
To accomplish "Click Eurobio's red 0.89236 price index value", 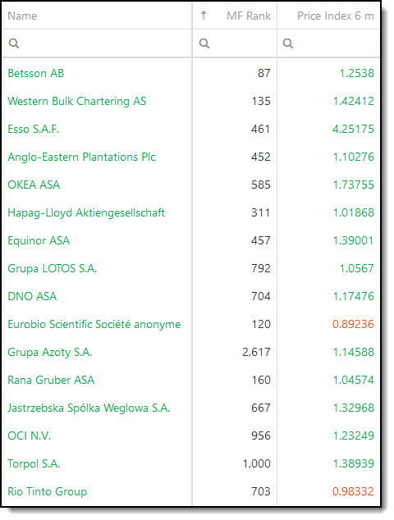I will [353, 324].
